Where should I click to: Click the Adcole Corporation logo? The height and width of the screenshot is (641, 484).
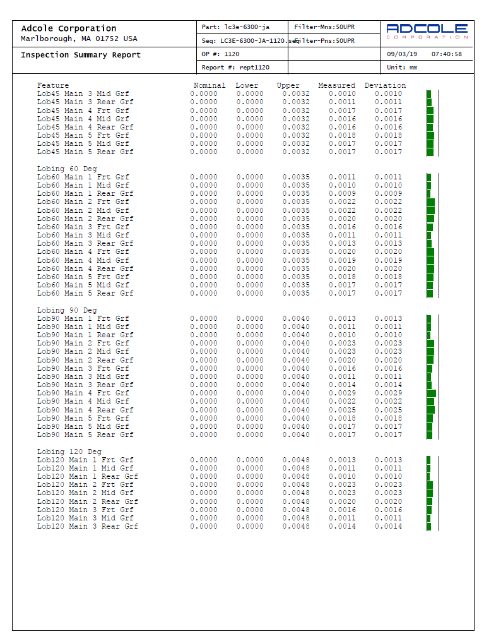427,31
